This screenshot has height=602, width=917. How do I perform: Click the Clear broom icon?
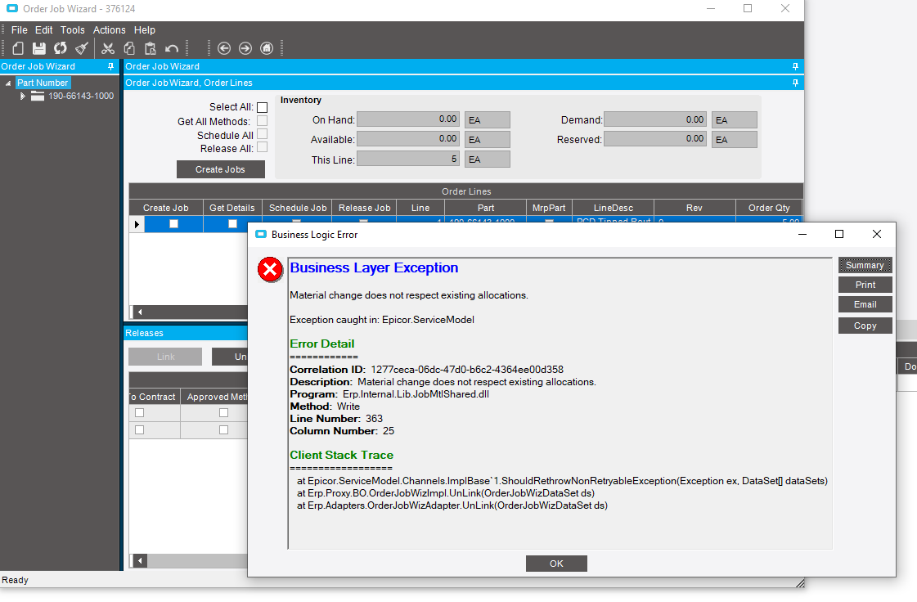point(82,48)
